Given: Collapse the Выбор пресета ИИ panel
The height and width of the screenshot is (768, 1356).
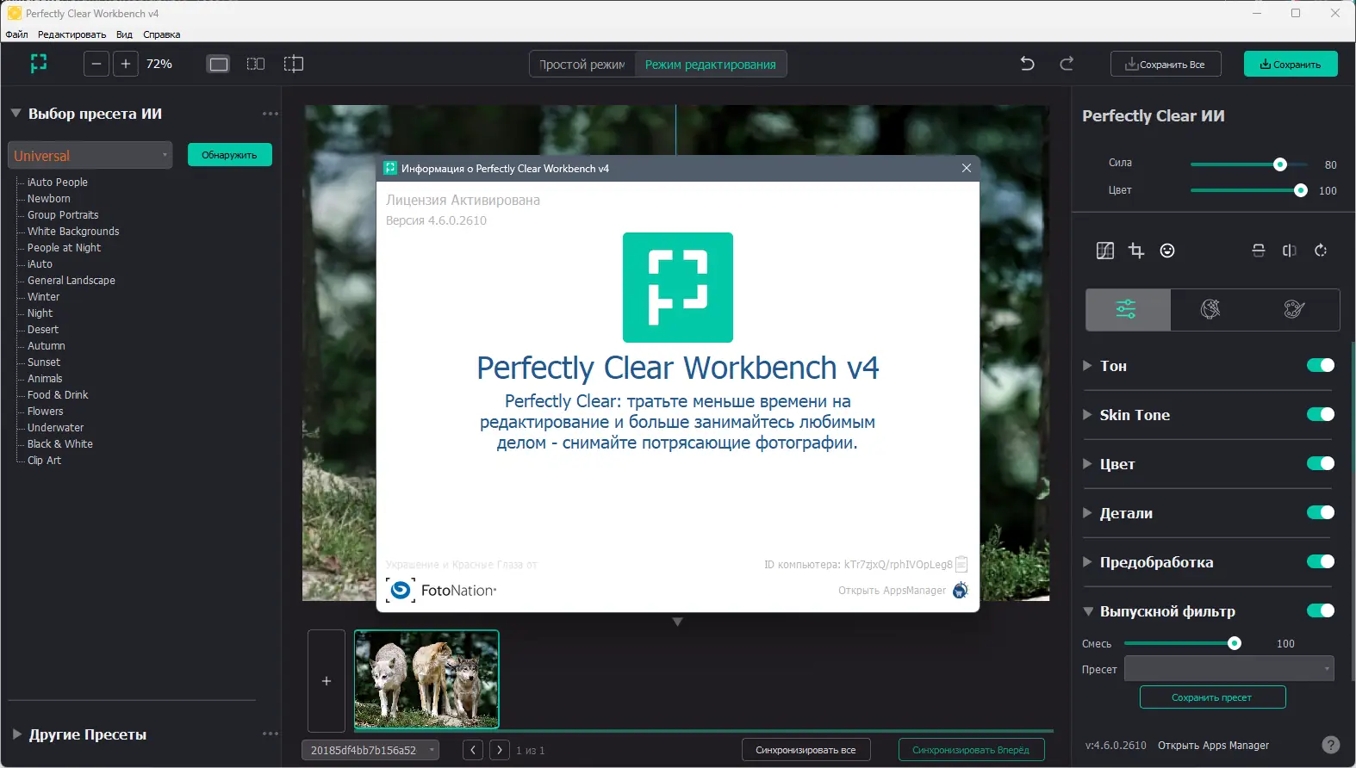Looking at the screenshot, I should point(16,113).
